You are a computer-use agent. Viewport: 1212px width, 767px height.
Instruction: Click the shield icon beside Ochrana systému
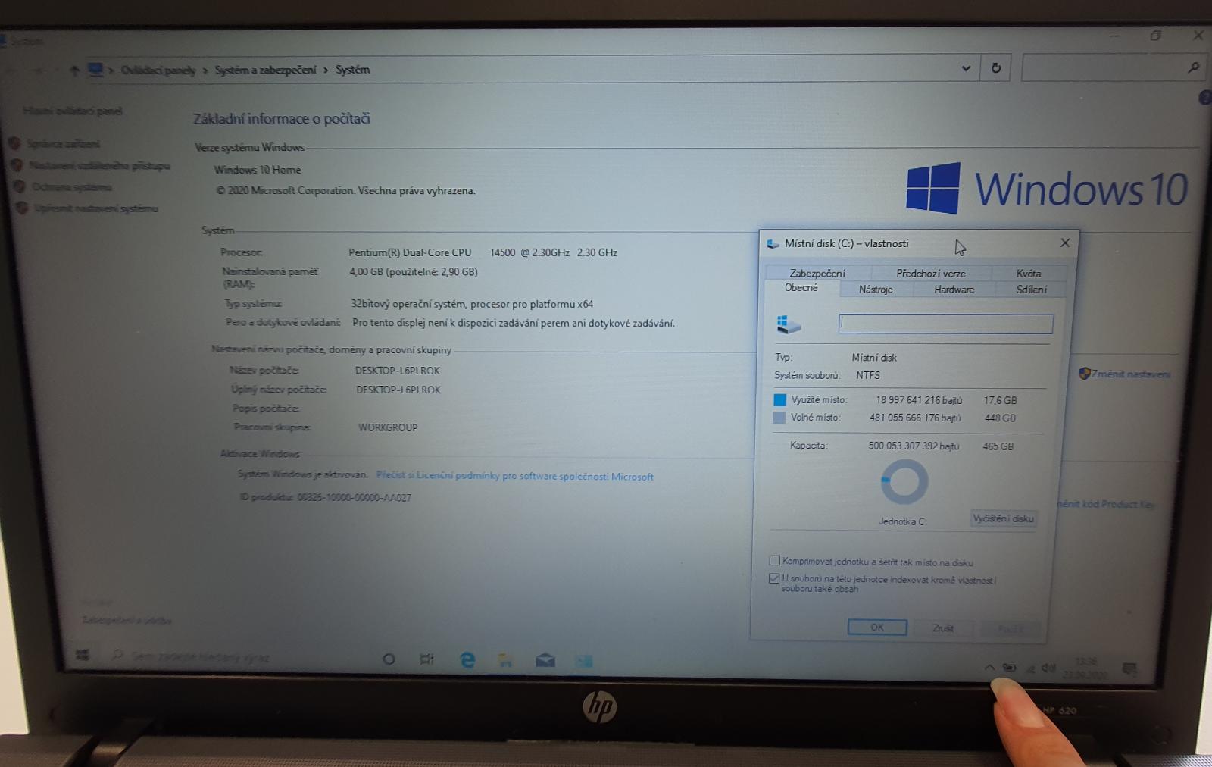point(20,186)
